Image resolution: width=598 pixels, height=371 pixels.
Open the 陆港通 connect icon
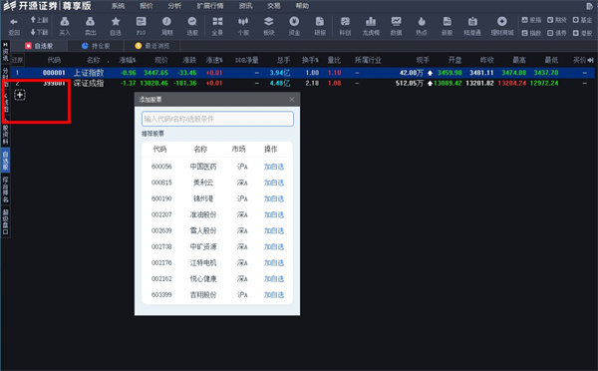(472, 22)
